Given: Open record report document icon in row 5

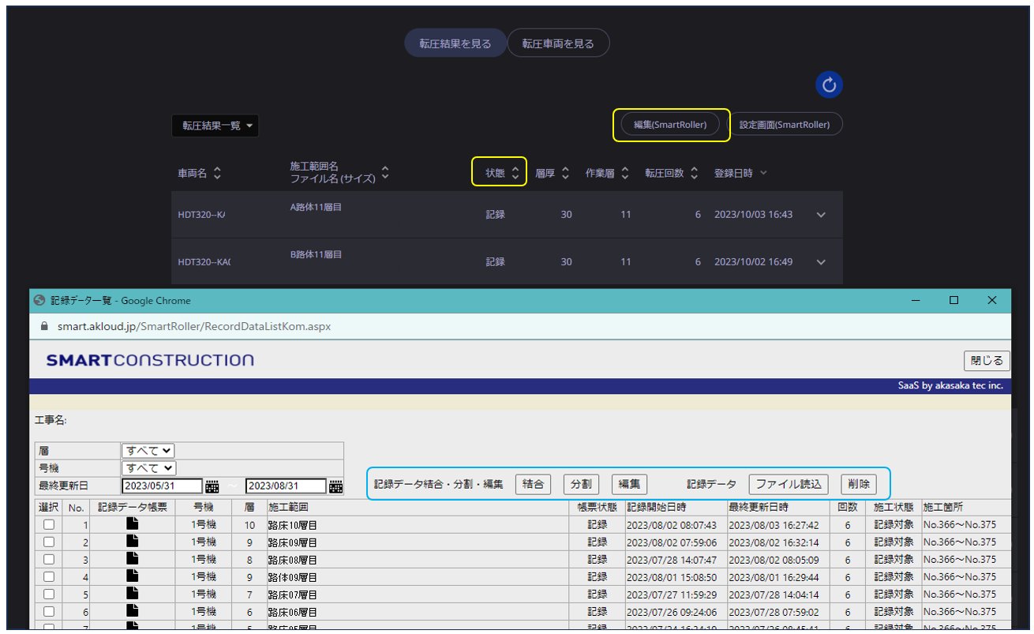Looking at the screenshot, I should 133,594.
